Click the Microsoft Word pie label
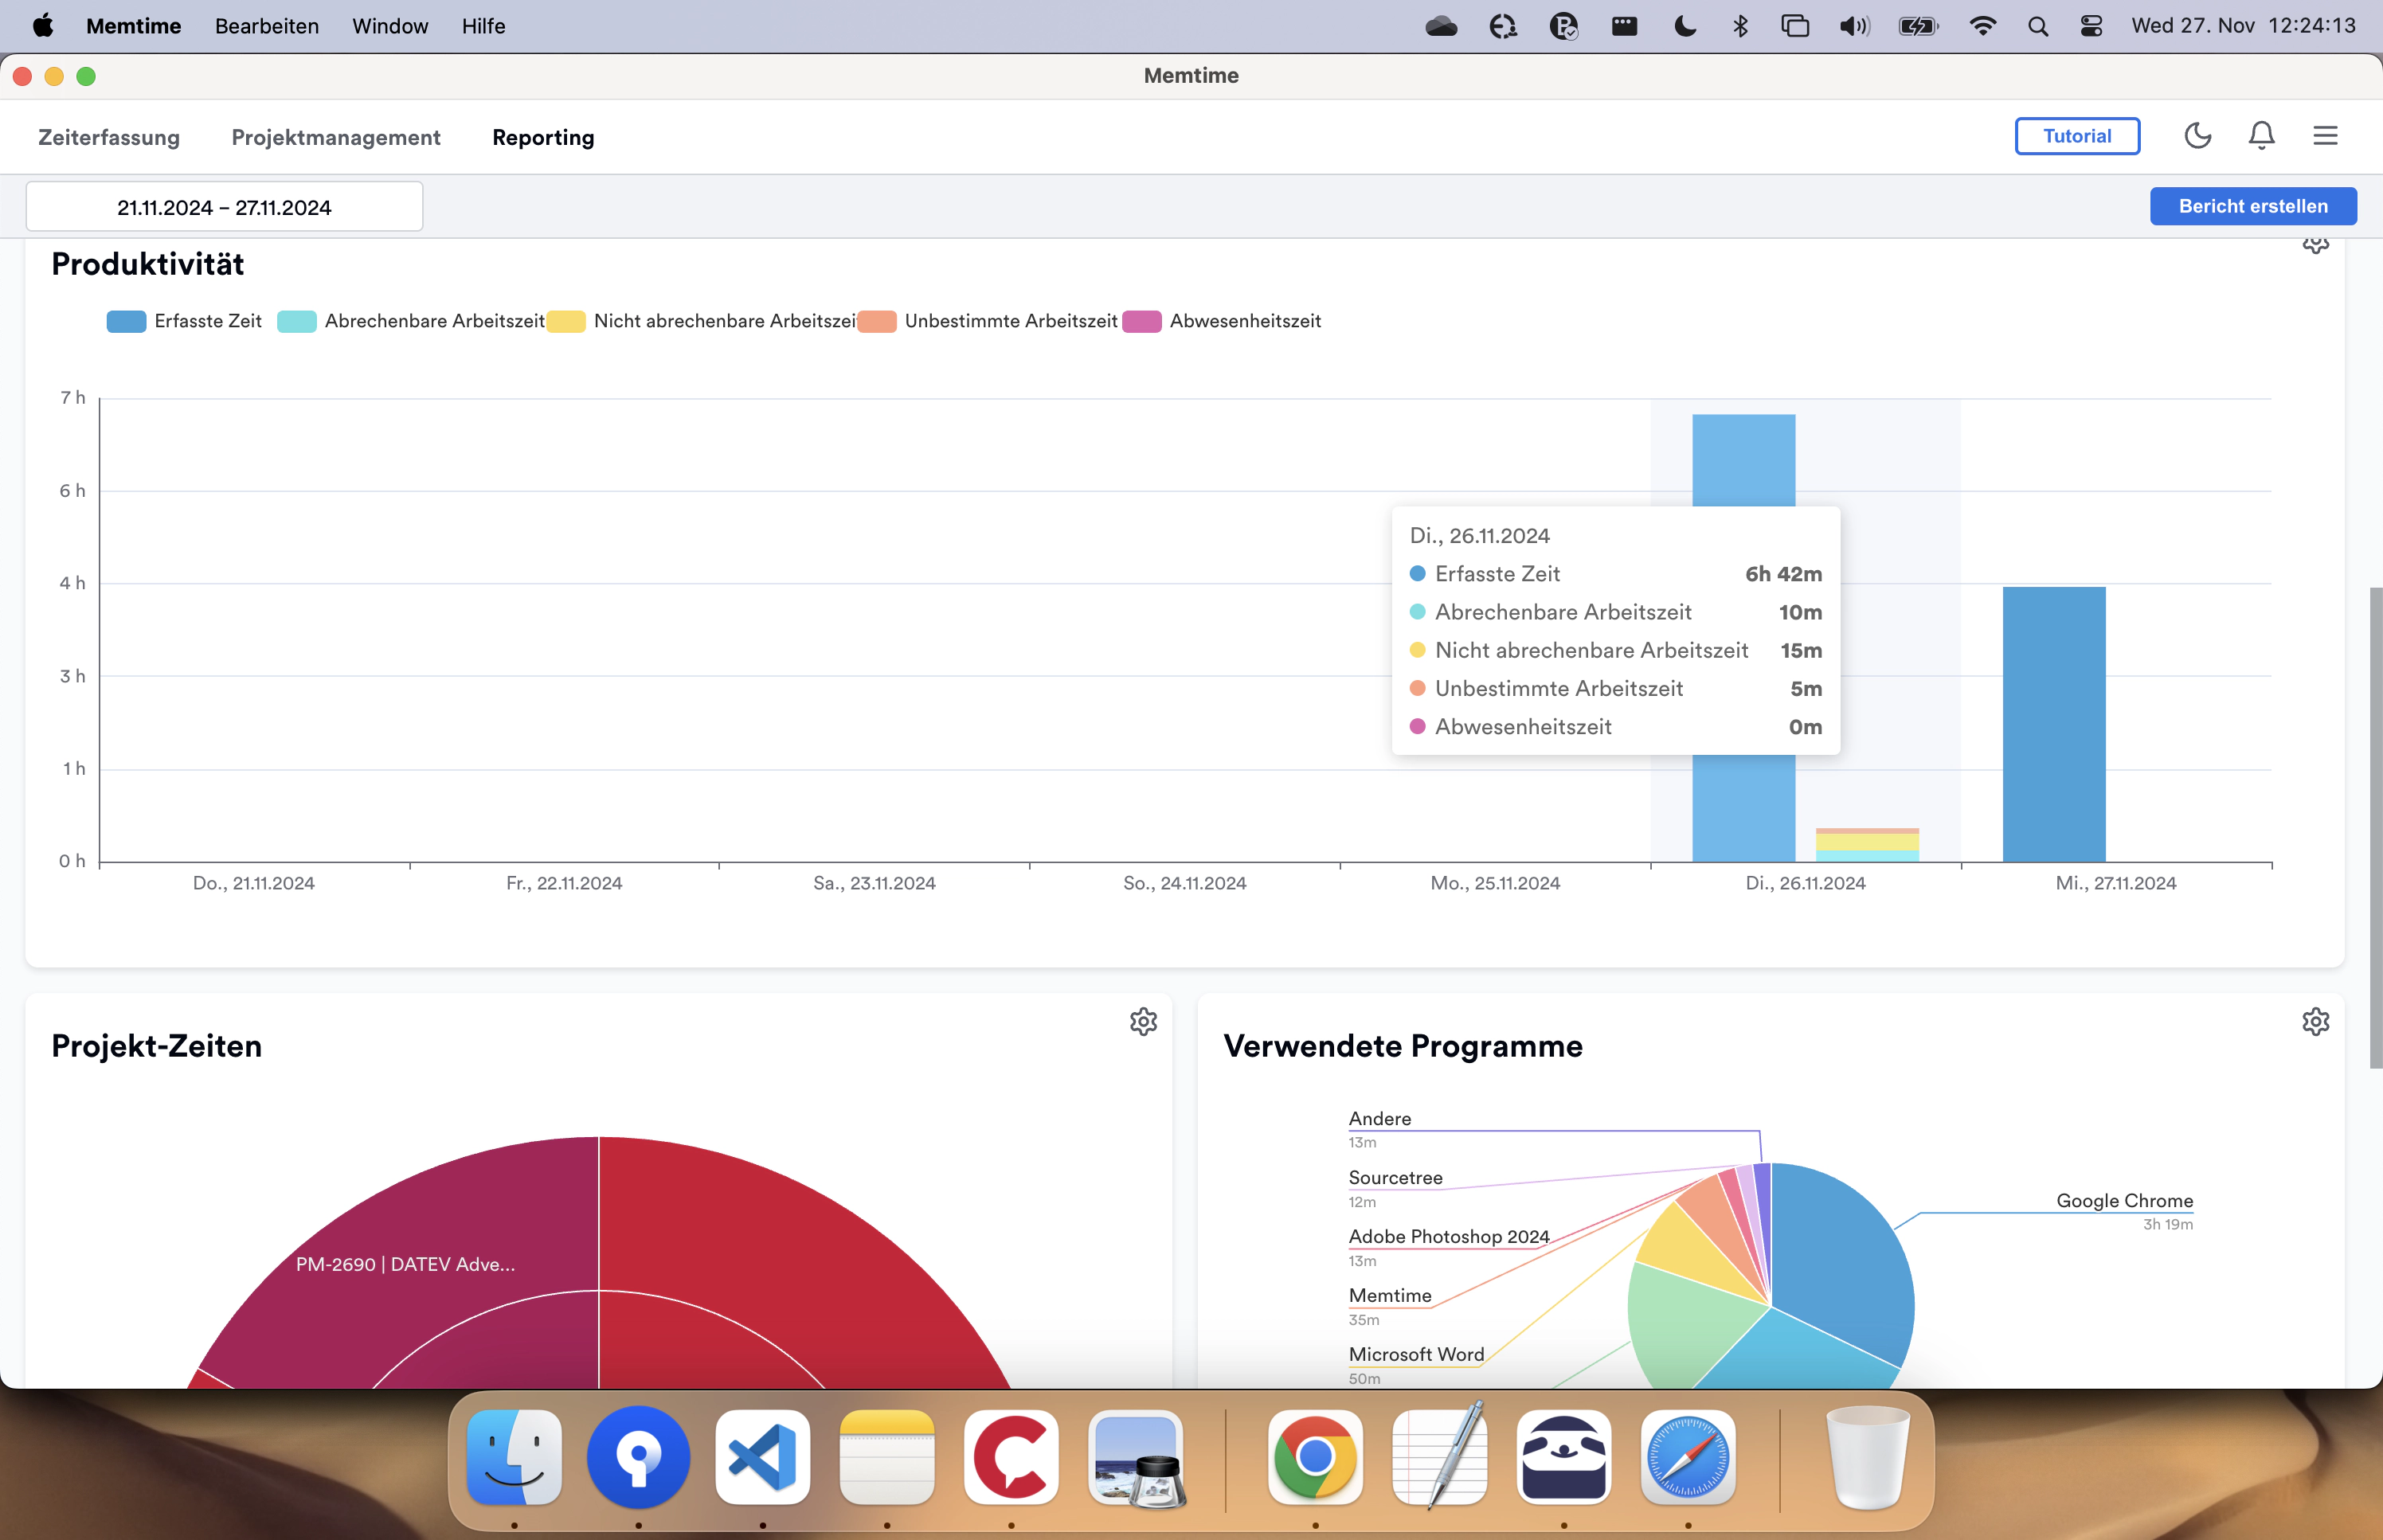The image size is (2383, 1540). 1416,1355
